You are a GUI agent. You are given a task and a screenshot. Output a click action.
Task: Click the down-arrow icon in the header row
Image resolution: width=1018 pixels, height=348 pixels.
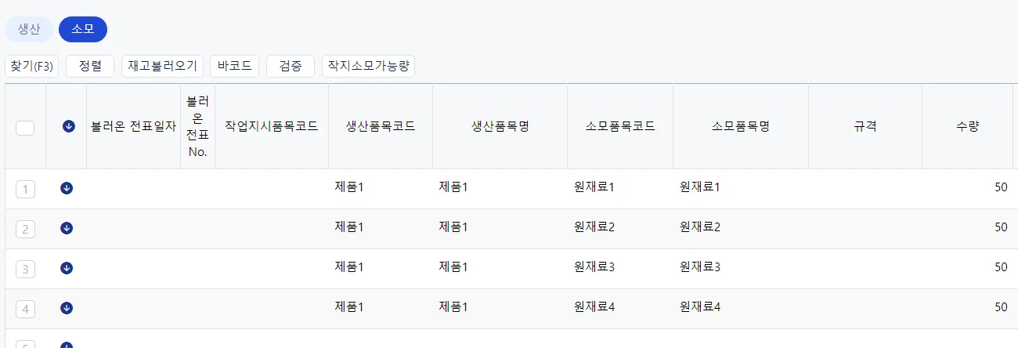(x=69, y=126)
